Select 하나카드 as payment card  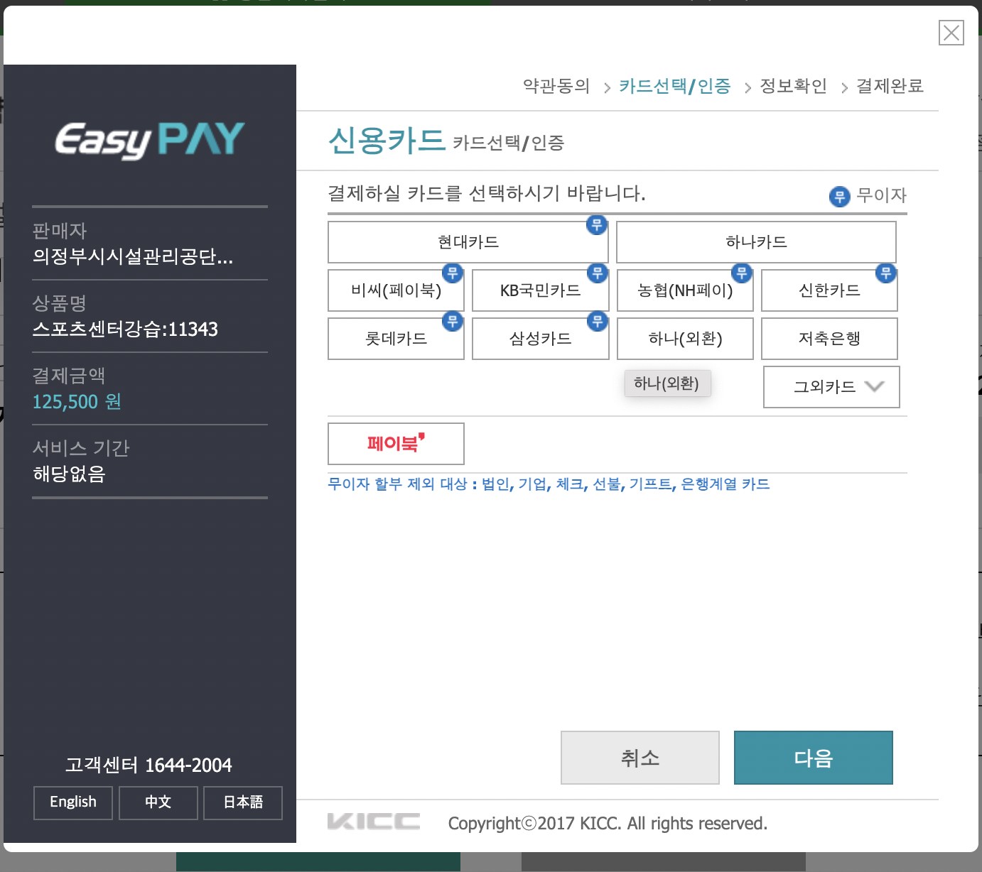tap(756, 242)
